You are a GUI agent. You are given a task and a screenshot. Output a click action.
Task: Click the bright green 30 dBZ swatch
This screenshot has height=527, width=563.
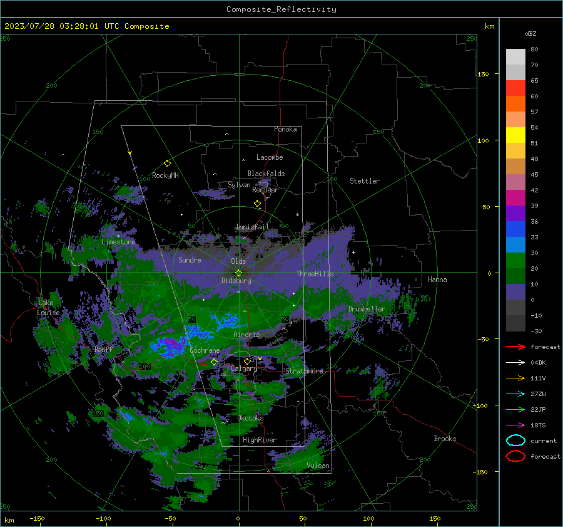tap(515, 260)
